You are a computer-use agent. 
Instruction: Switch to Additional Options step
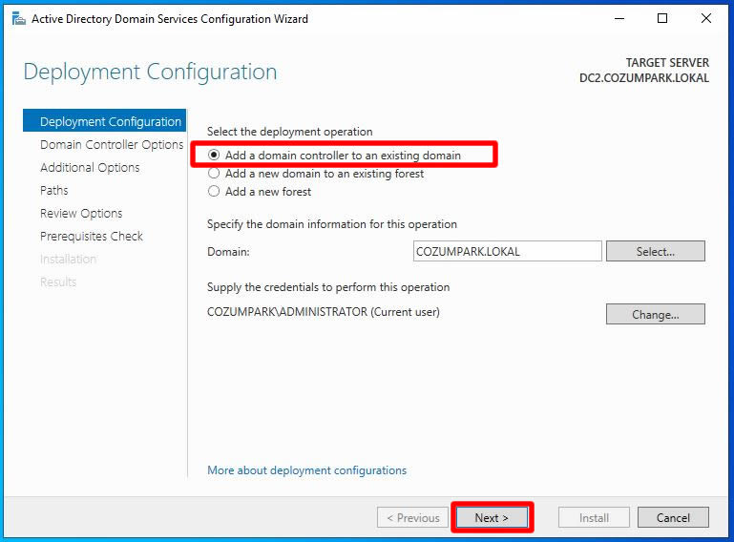pyautogui.click(x=90, y=168)
